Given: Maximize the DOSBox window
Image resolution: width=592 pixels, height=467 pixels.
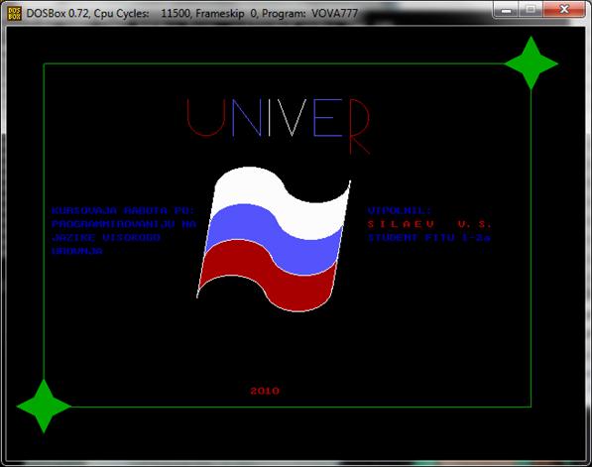Looking at the screenshot, I should pyautogui.click(x=531, y=10).
